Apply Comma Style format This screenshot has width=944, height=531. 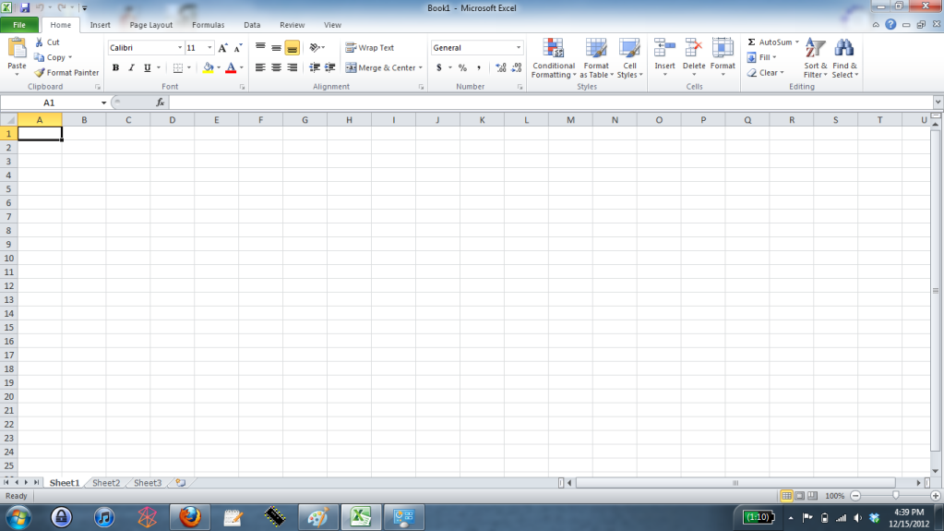coord(479,67)
